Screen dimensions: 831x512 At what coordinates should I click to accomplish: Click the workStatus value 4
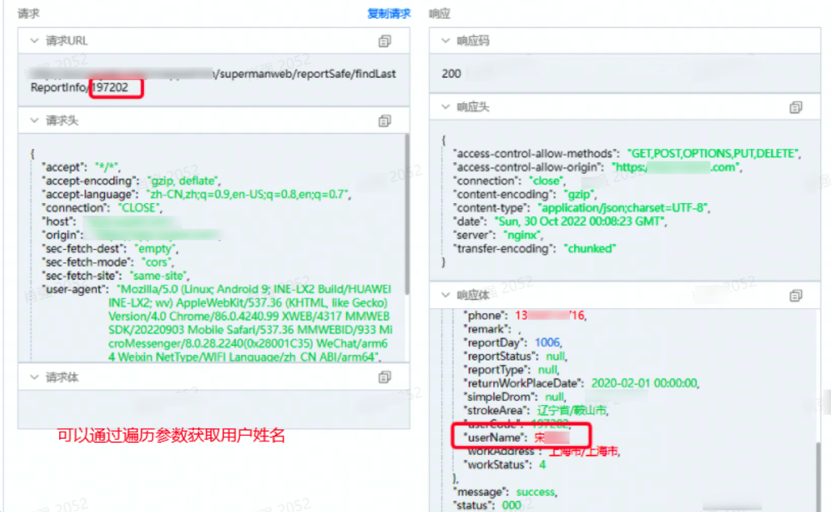(542, 465)
